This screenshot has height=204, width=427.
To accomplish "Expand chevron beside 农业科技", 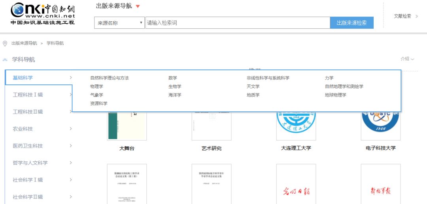I will (x=71, y=129).
